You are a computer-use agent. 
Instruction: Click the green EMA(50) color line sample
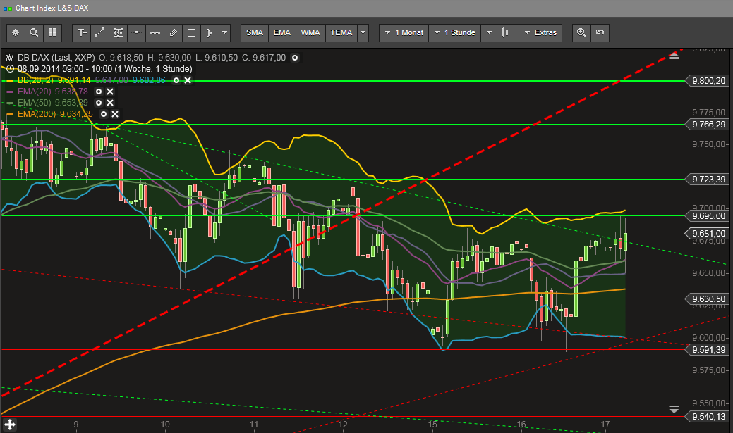(x=8, y=102)
